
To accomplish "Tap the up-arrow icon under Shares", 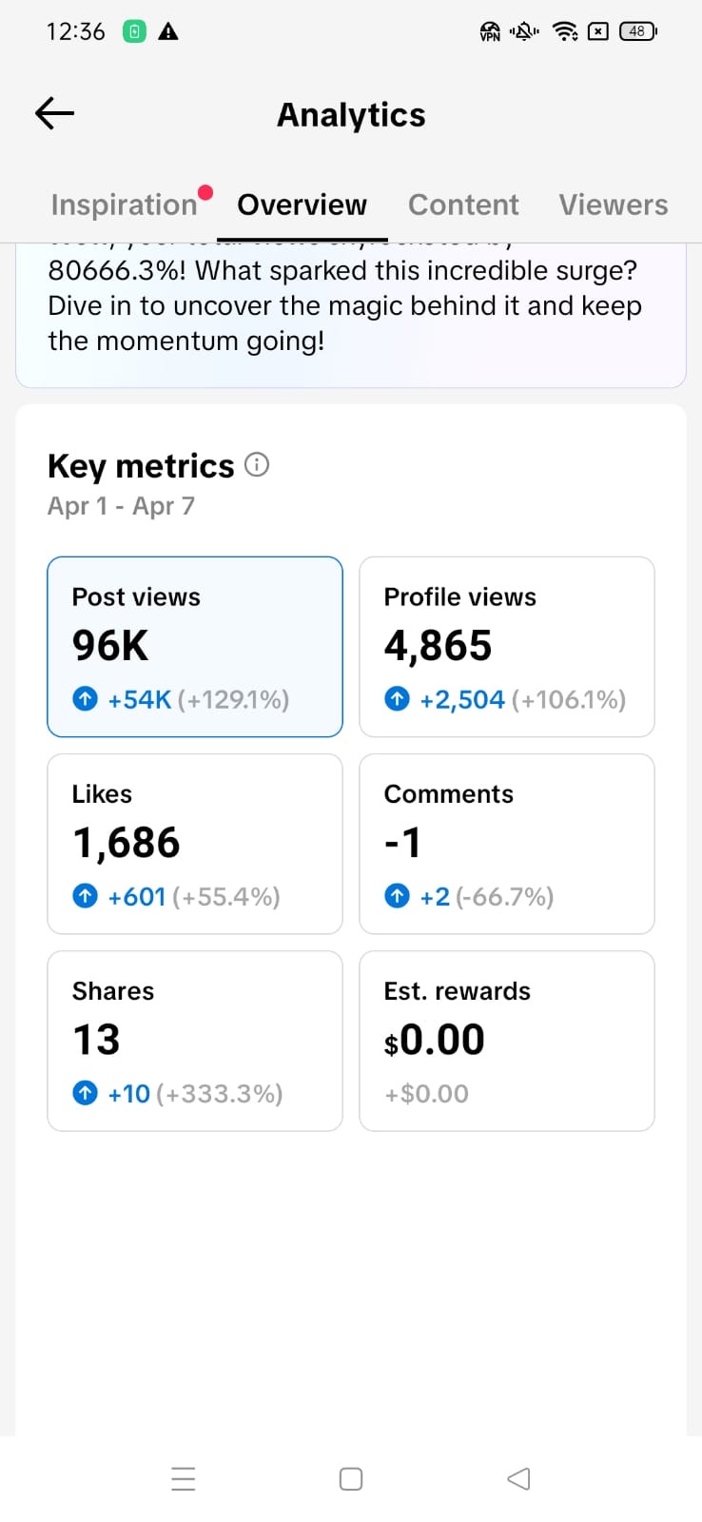I will coord(86,1093).
